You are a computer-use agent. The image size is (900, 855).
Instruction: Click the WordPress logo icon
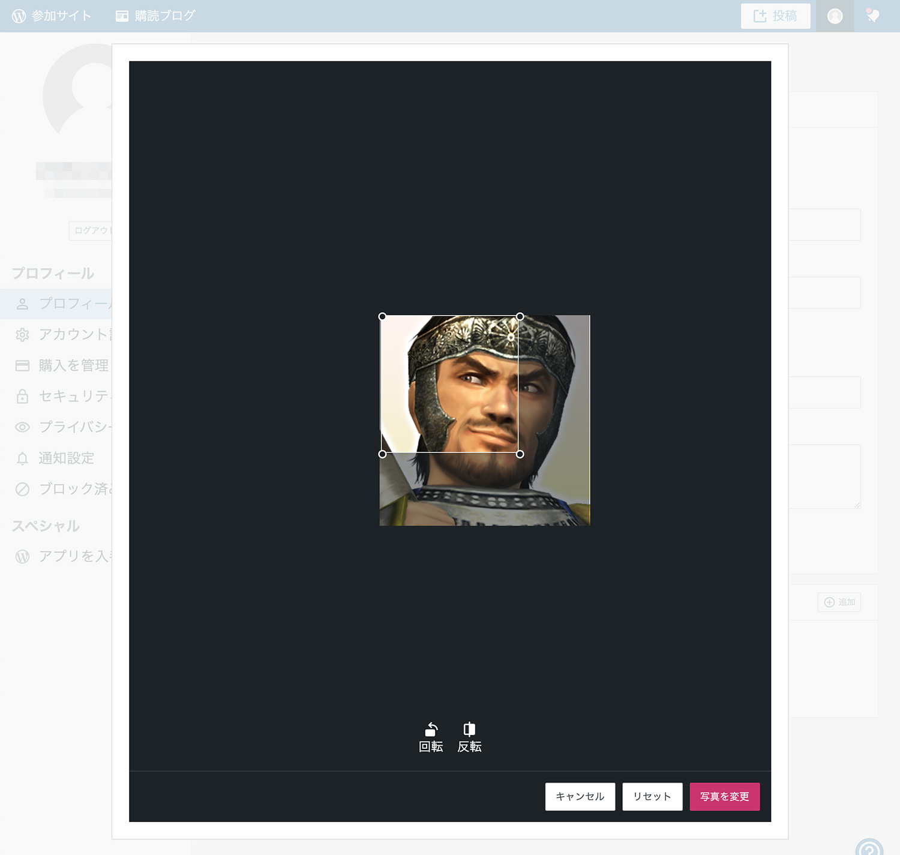click(x=19, y=16)
